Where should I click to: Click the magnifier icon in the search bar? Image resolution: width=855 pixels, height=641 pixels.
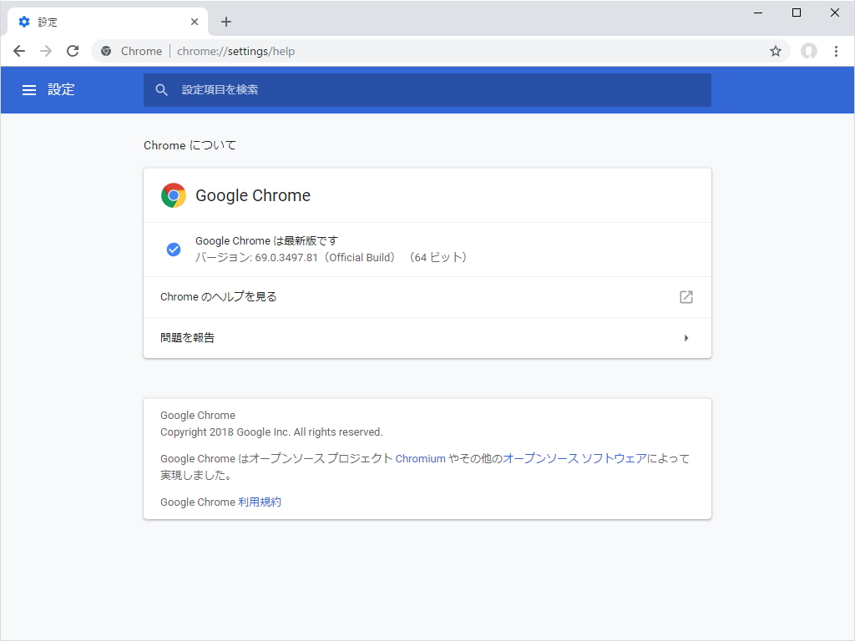pos(161,90)
